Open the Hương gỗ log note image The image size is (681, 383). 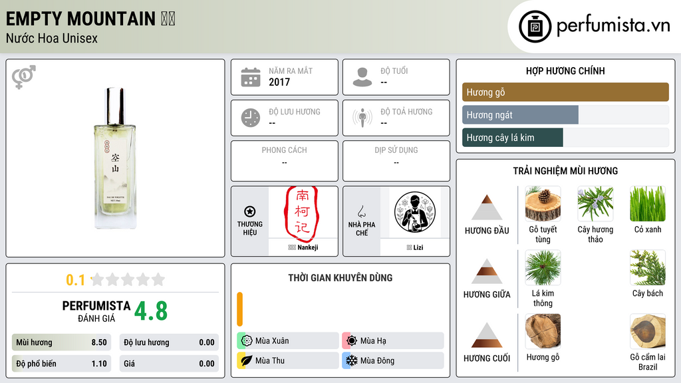(543, 331)
